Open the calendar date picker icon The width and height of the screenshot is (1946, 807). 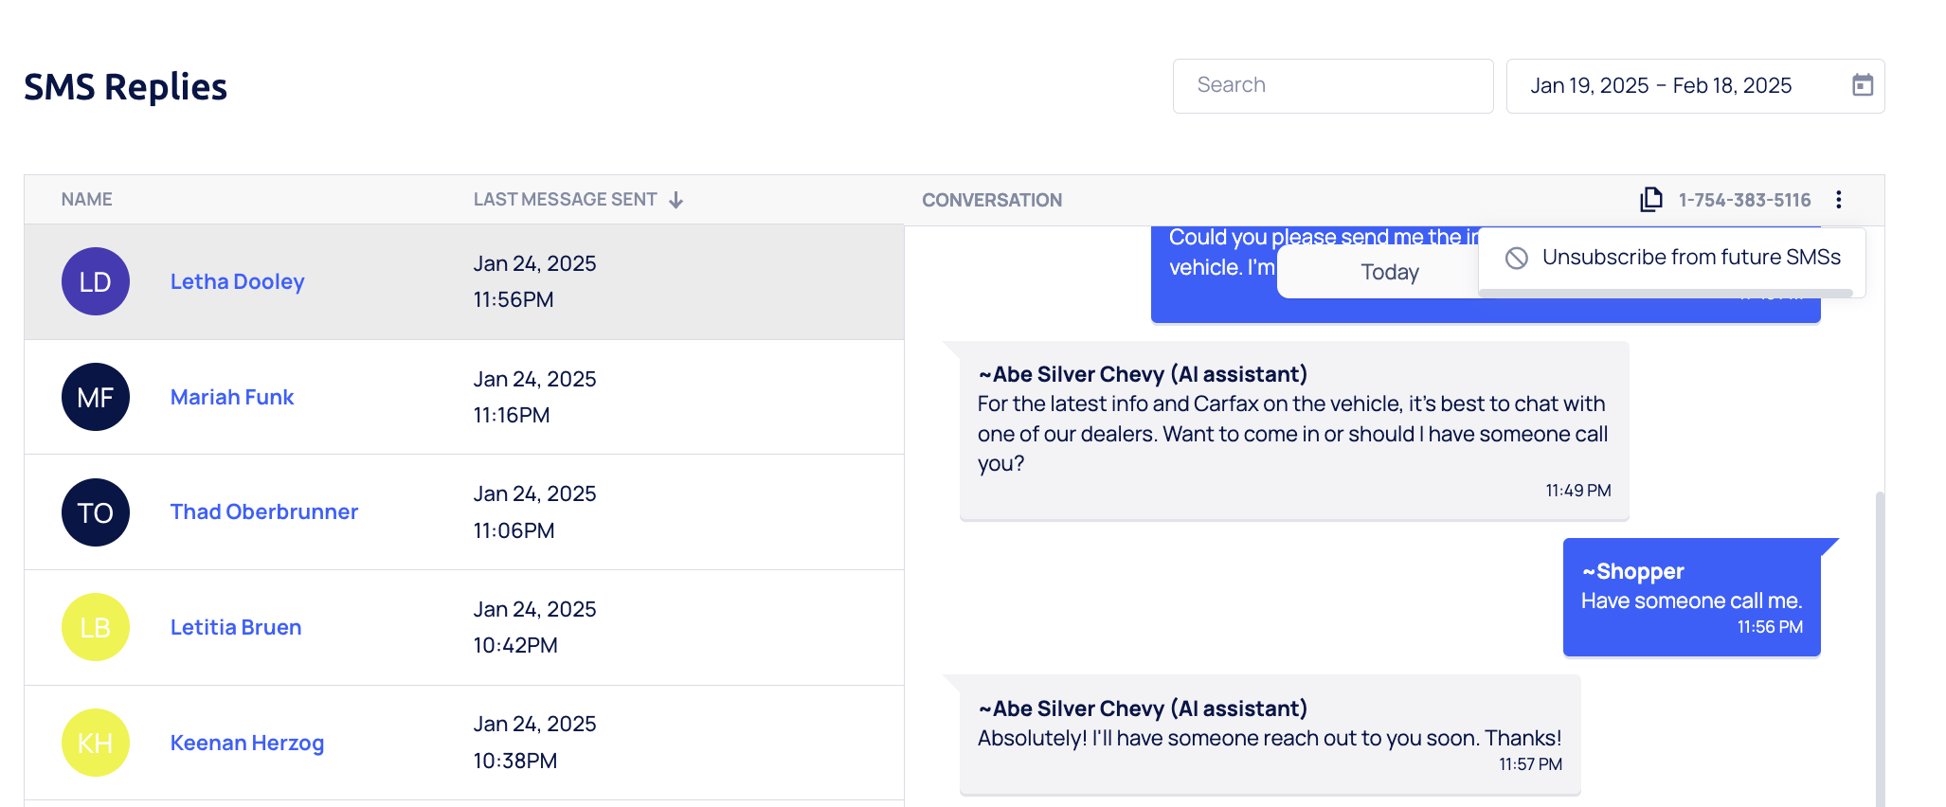pyautogui.click(x=1862, y=85)
